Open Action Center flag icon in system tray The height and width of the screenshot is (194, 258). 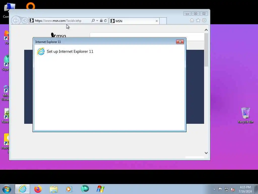(x=220, y=189)
